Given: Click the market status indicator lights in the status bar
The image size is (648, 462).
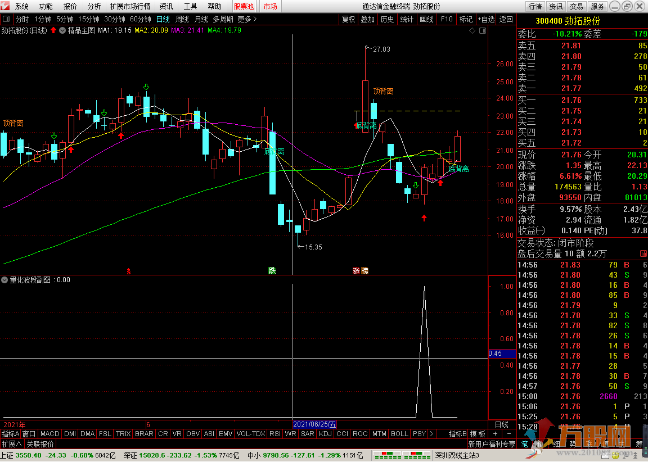Looking at the screenshot, I should coord(401,455).
